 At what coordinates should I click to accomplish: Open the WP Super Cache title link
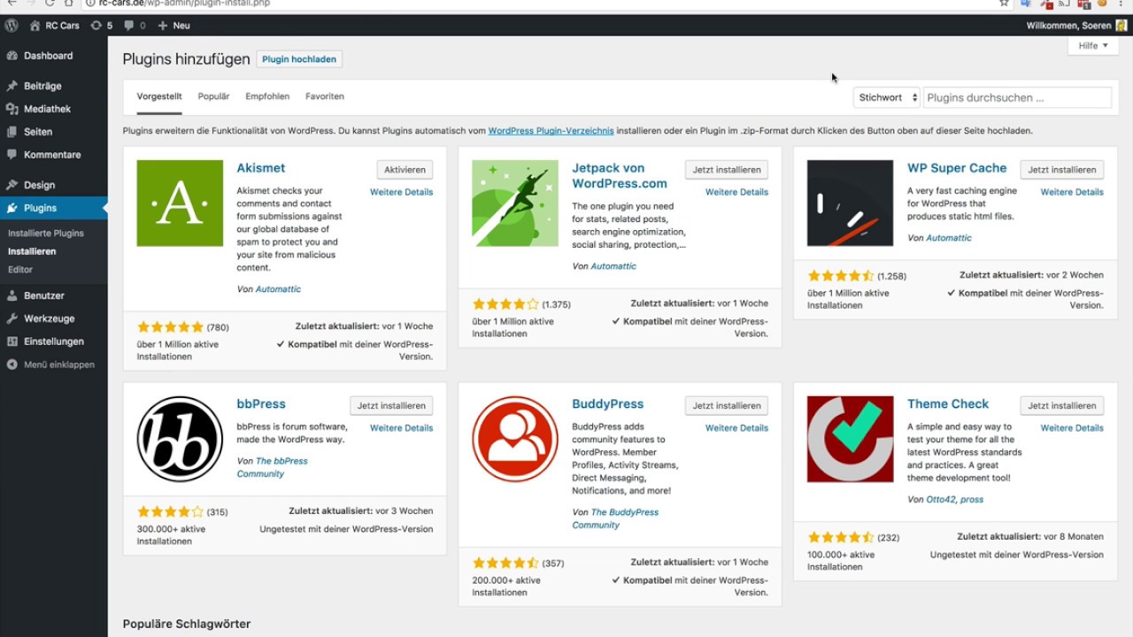pyautogui.click(x=957, y=168)
